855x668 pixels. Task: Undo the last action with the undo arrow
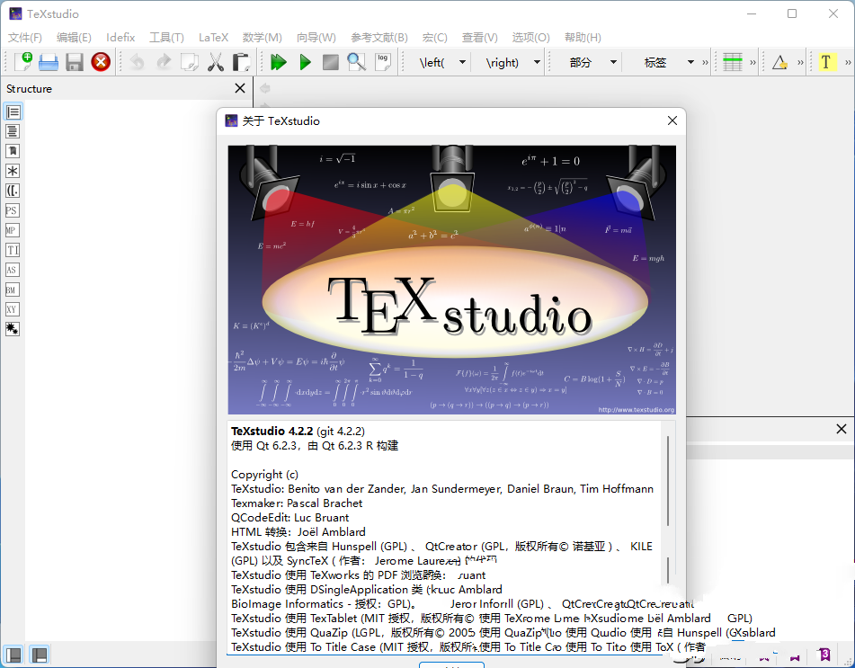pyautogui.click(x=137, y=62)
